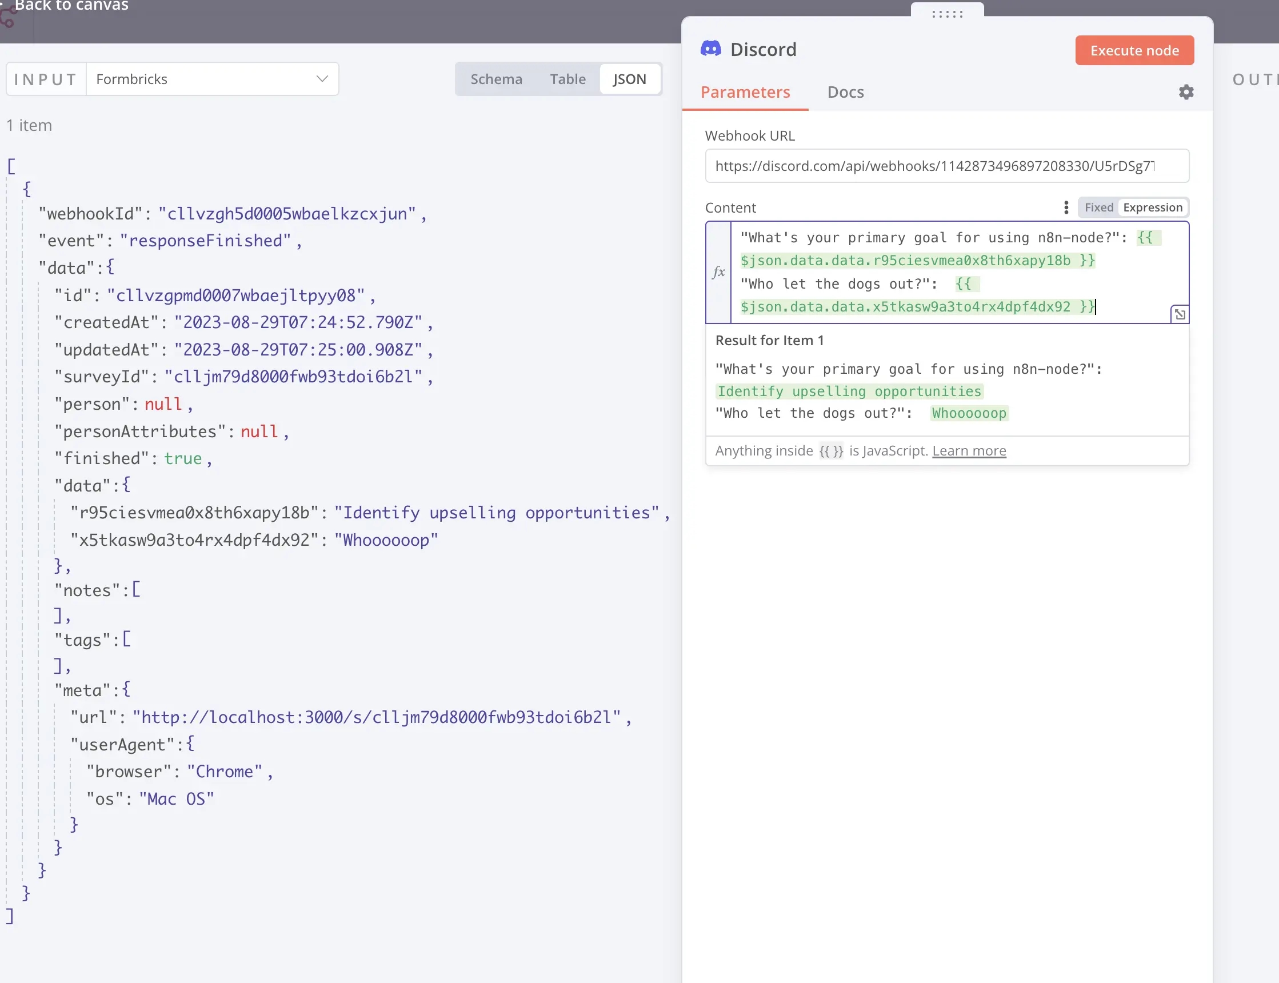Image resolution: width=1279 pixels, height=983 pixels.
Task: Click the "notes" key in JSON
Action: click(x=87, y=591)
